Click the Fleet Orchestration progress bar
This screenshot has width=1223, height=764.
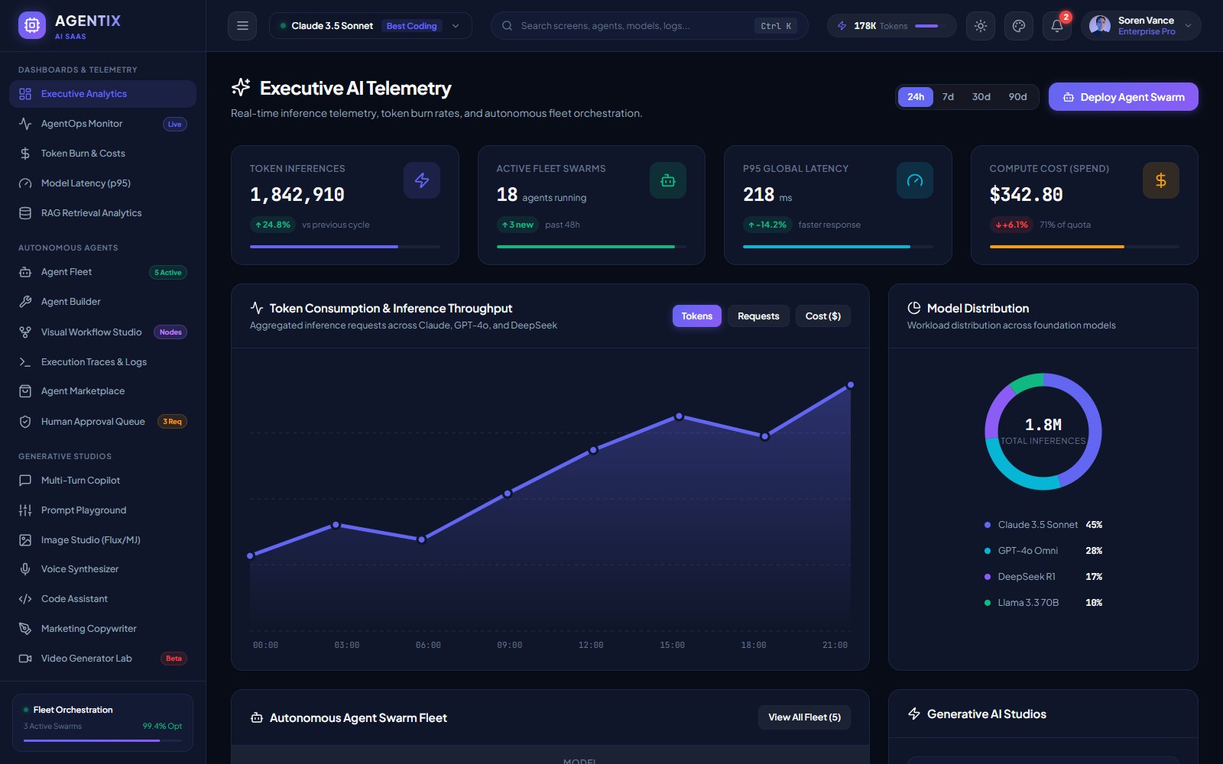(102, 740)
